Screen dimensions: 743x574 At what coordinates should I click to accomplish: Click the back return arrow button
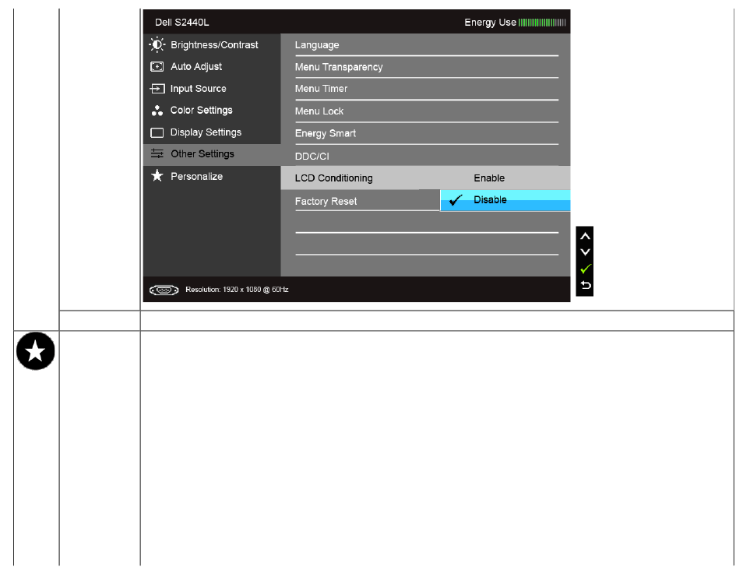(x=585, y=285)
